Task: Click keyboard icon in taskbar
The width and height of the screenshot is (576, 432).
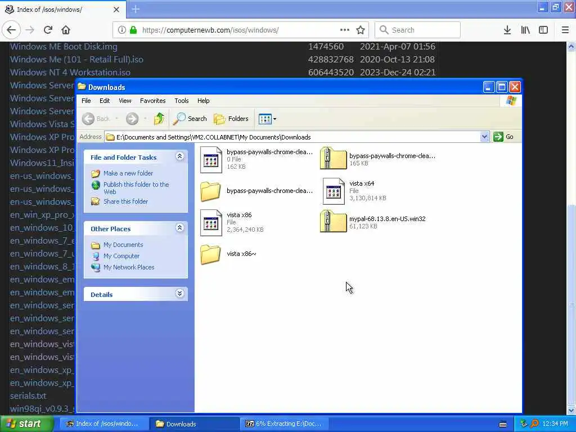Action: [503, 424]
